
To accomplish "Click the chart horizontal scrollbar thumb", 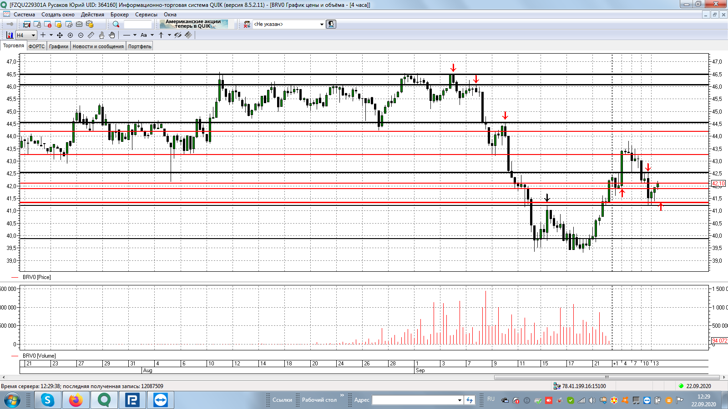I will 607,377.
